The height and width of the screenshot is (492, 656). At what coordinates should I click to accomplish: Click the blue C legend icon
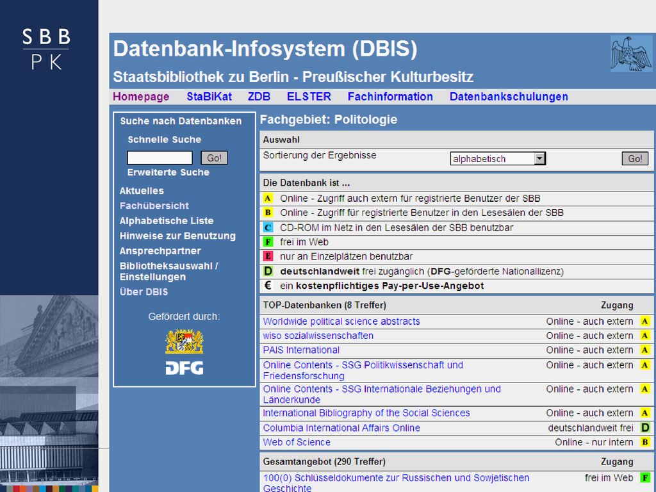[x=268, y=227]
